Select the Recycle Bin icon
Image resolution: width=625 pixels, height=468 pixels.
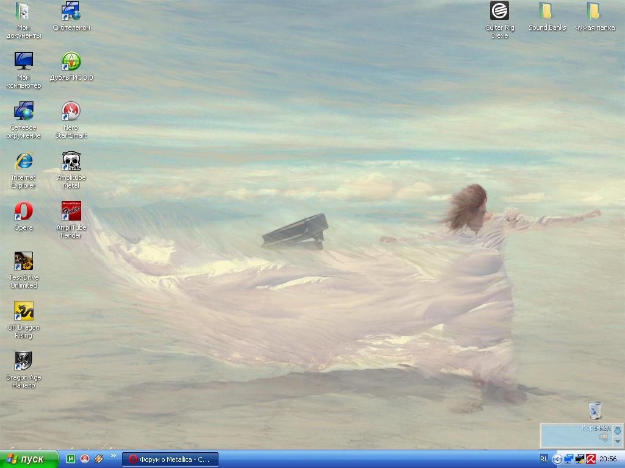[595, 411]
